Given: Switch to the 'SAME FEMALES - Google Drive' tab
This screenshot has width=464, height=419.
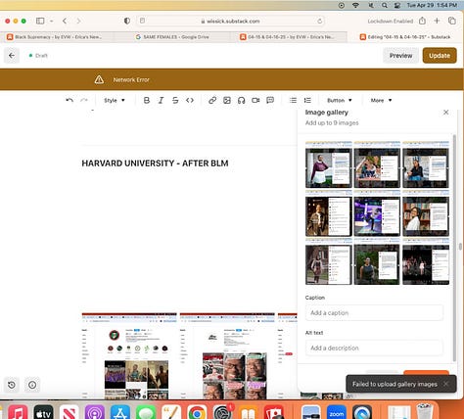Looking at the screenshot, I should (x=172, y=37).
